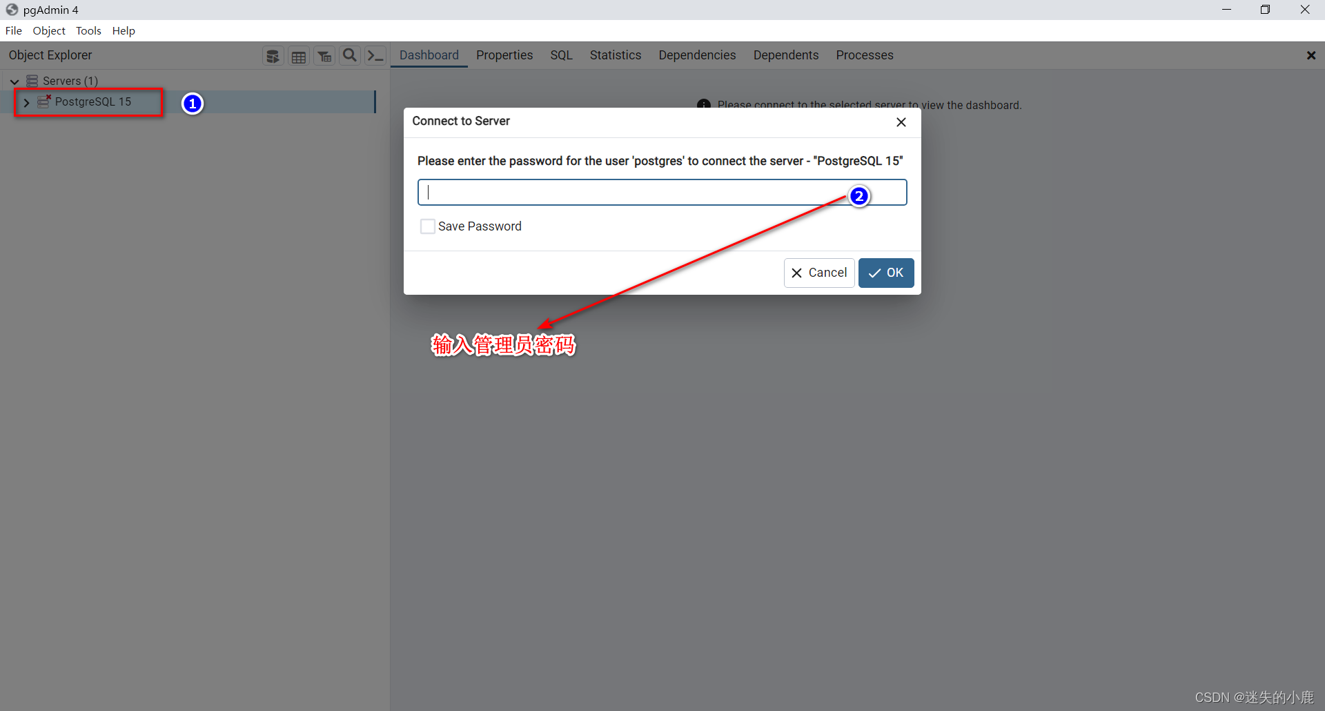Switch to the SQL tab
Screen dimensions: 1325x711
[561, 55]
